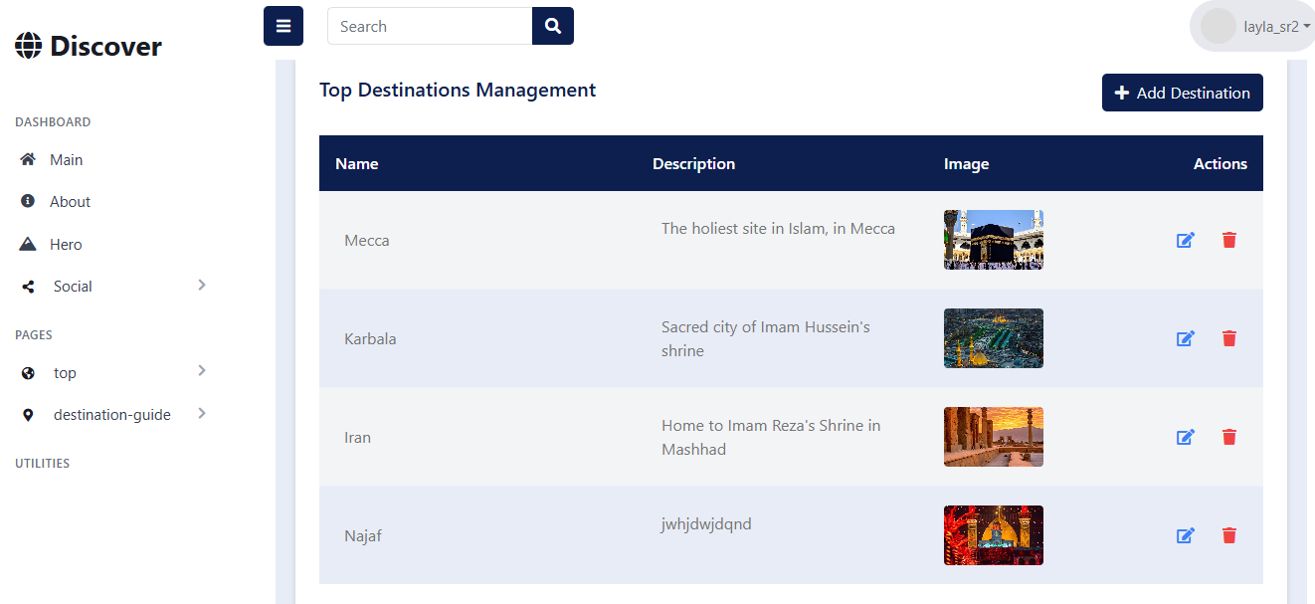The height and width of the screenshot is (604, 1315).
Task: Go to the About menu item
Action: pyautogui.click(x=70, y=202)
